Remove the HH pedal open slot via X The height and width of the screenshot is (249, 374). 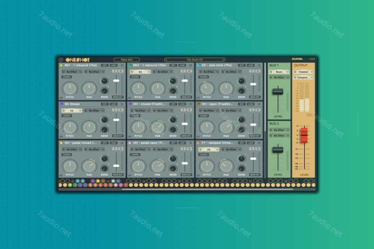[191, 143]
